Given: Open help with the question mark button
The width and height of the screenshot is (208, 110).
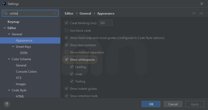Looking at the screenshot, I should click(x=7, y=104).
